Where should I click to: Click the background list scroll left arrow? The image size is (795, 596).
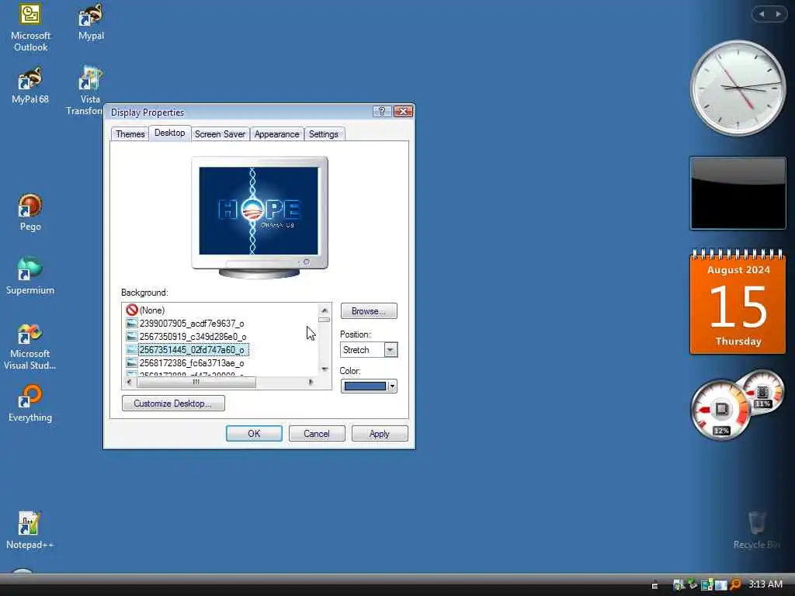pos(129,383)
